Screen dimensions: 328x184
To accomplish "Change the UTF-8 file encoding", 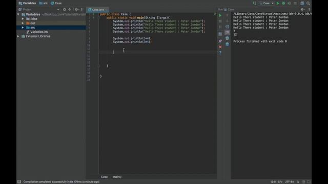I will (x=289, y=182).
